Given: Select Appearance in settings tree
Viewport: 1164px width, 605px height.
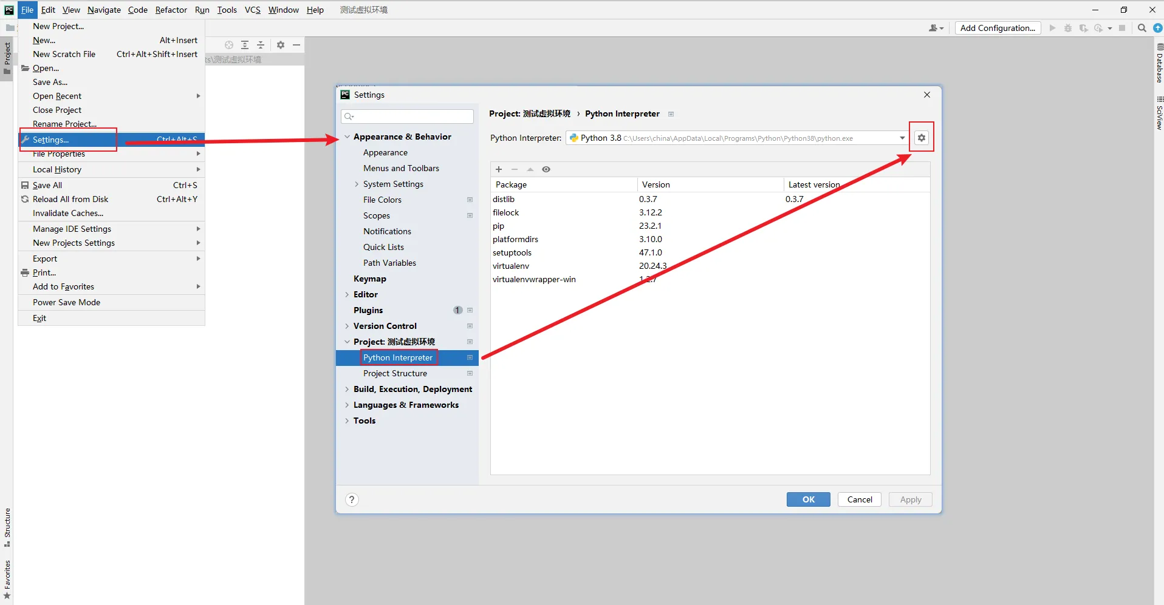Looking at the screenshot, I should (385, 152).
